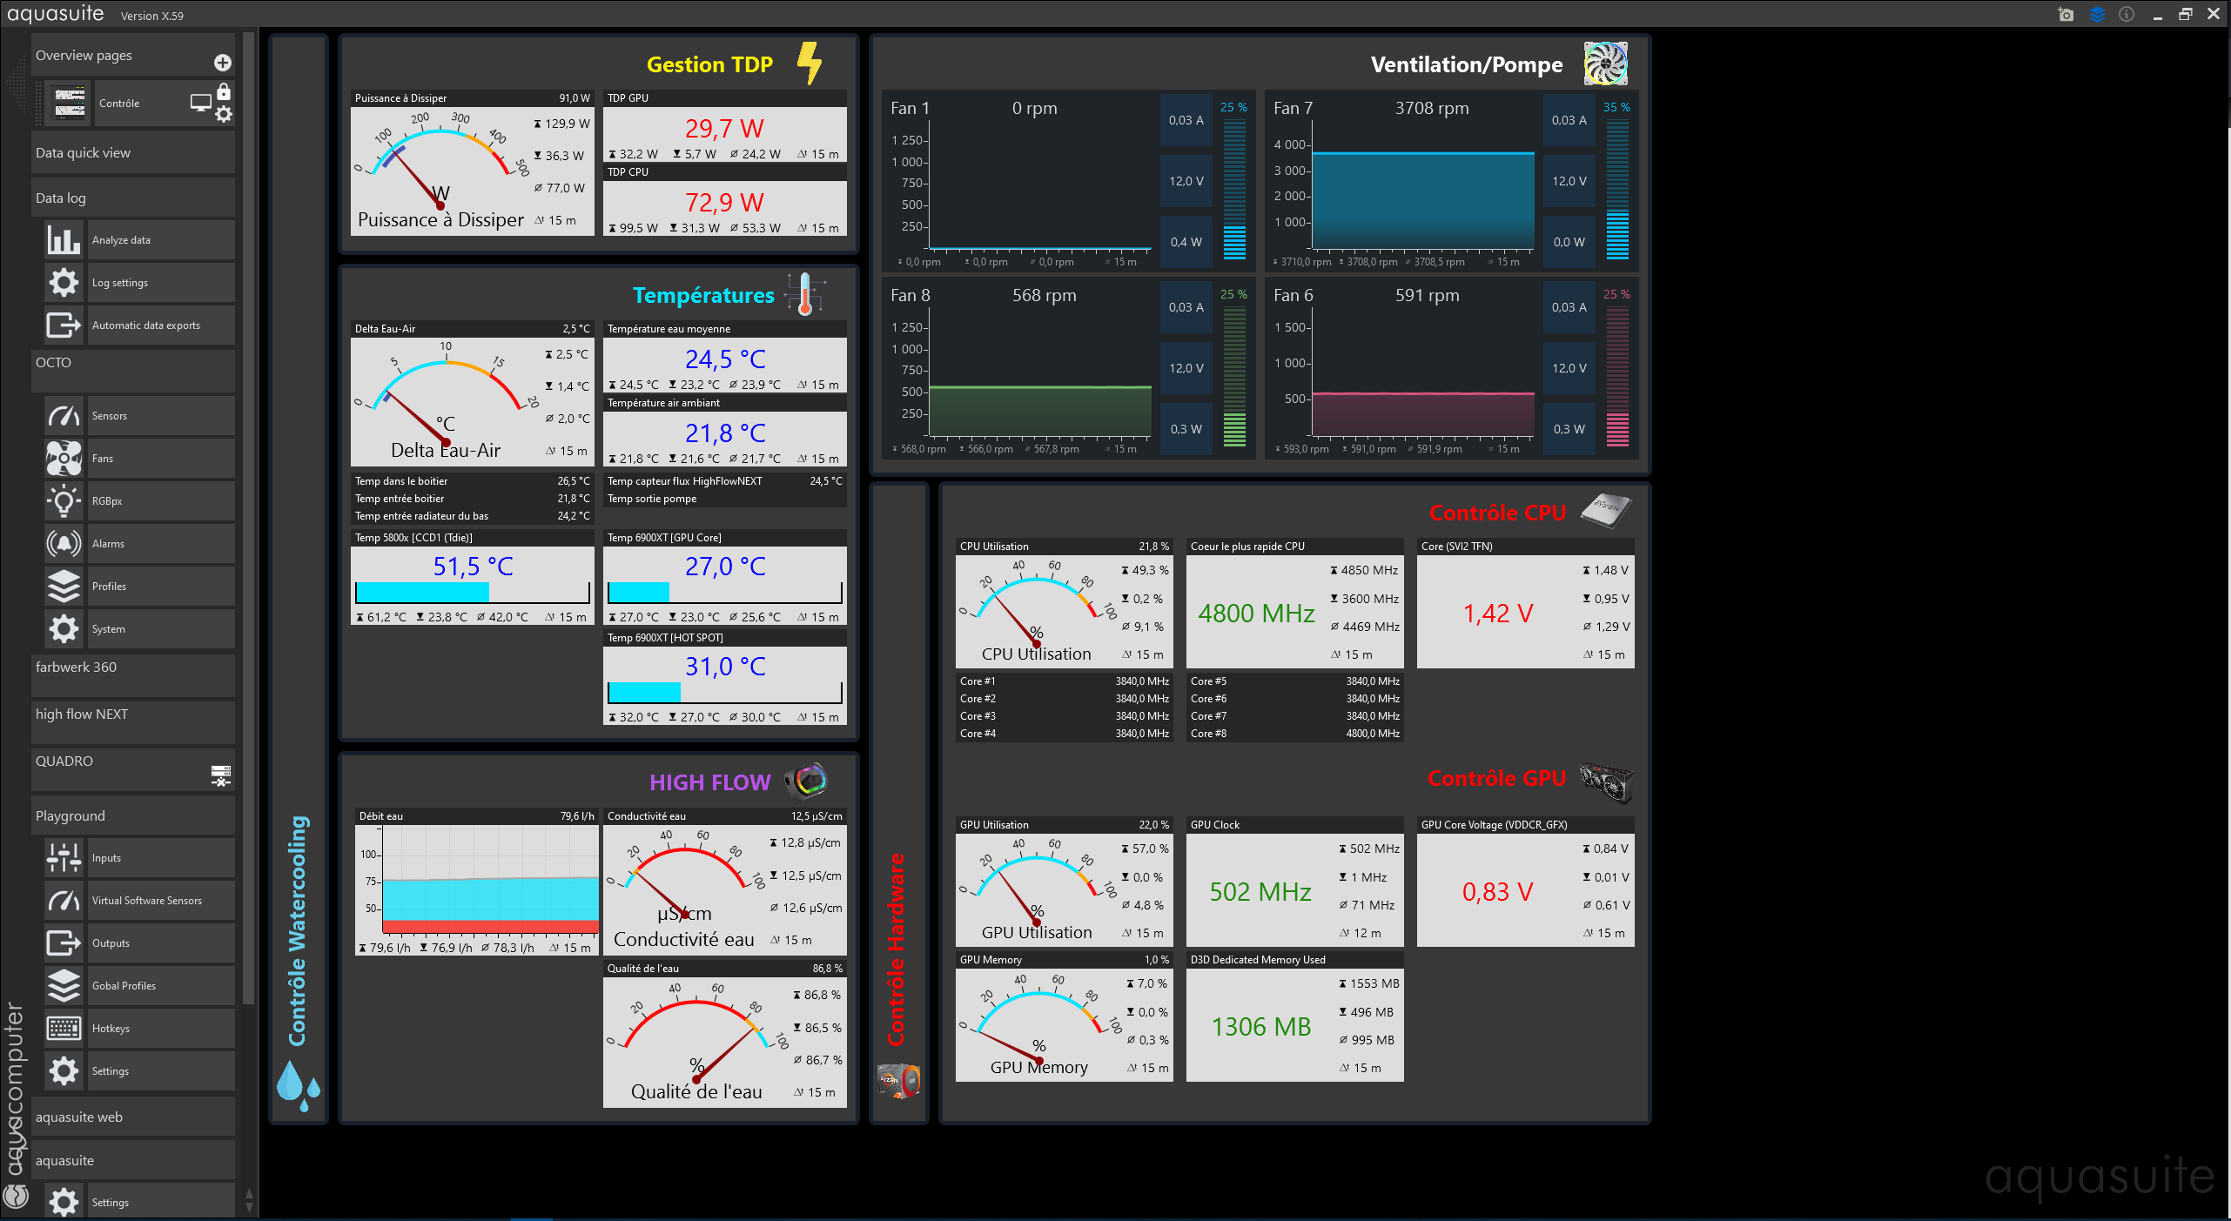This screenshot has width=2231, height=1221.
Task: Open the OCTO Sensors gauge icon
Action: click(64, 415)
